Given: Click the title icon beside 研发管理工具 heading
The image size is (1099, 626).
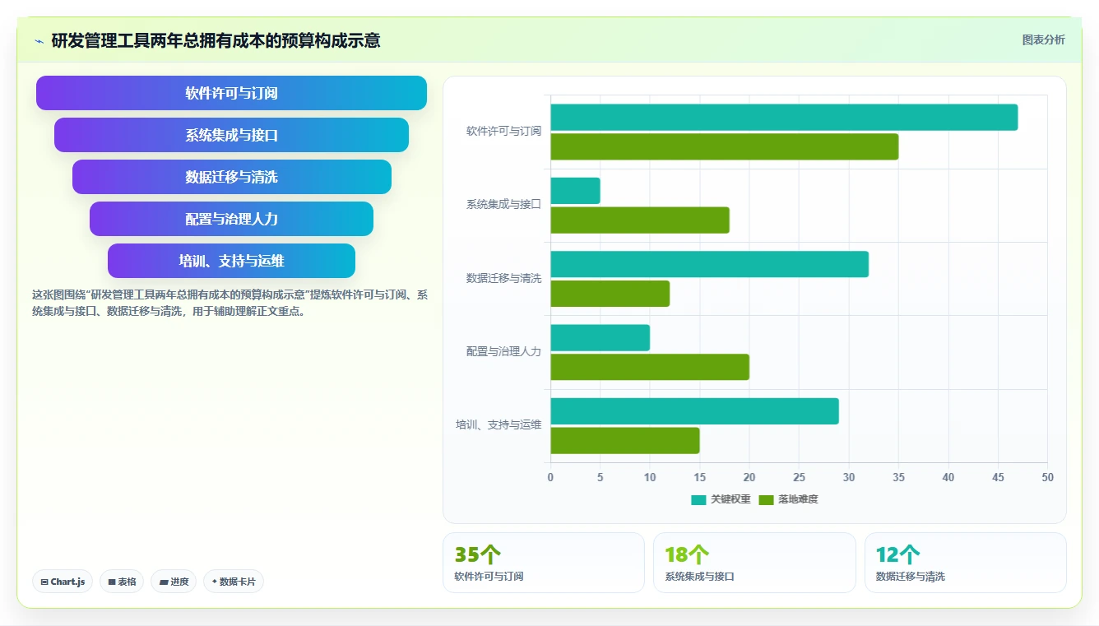Looking at the screenshot, I should click(x=39, y=41).
